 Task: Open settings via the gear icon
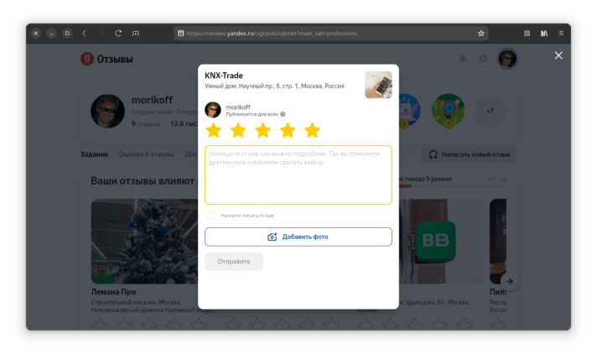(x=483, y=59)
